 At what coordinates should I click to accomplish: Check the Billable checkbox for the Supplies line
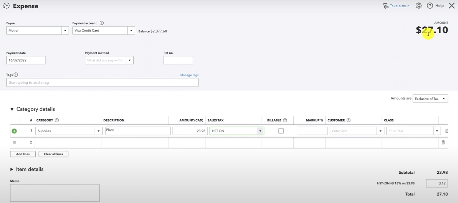(x=281, y=131)
